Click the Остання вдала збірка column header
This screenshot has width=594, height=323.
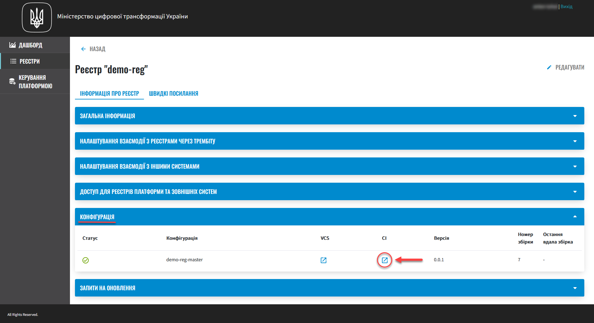pos(558,238)
